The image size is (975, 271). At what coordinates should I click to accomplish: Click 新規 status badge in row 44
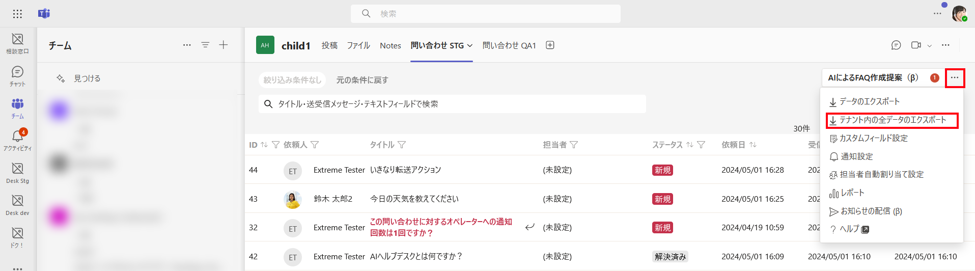[x=662, y=170]
